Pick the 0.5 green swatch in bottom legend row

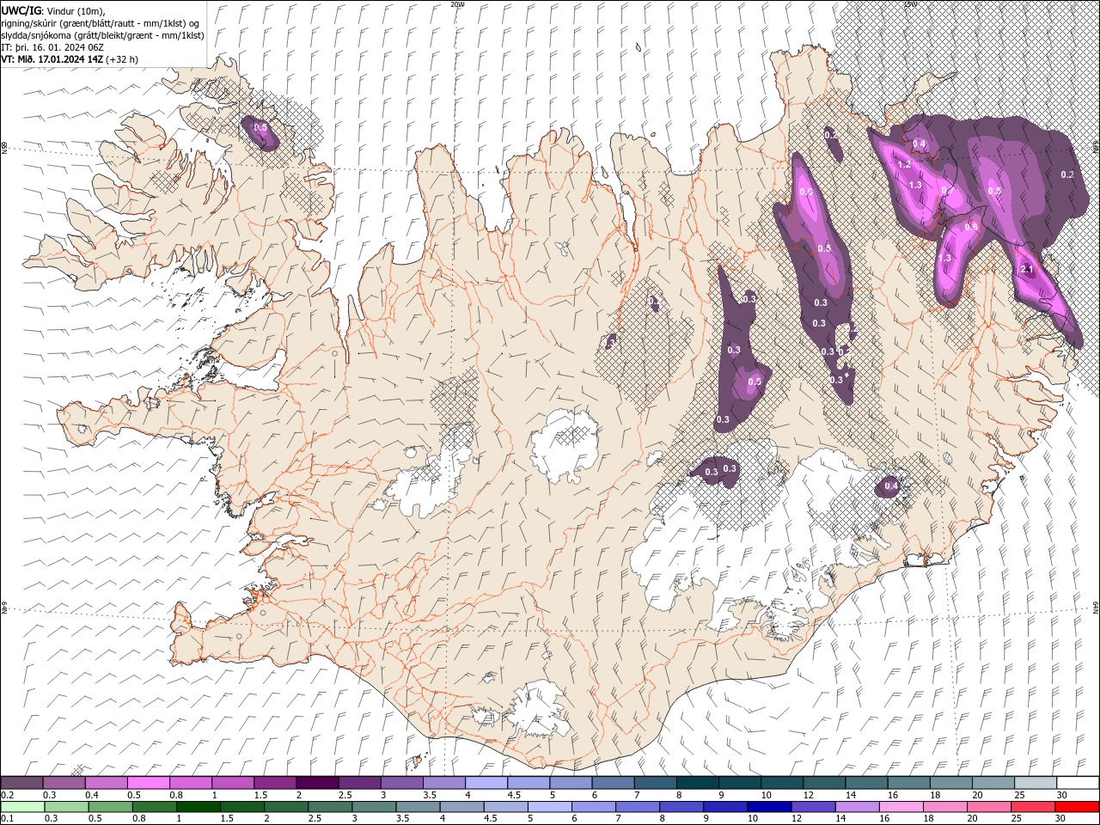tap(111, 807)
